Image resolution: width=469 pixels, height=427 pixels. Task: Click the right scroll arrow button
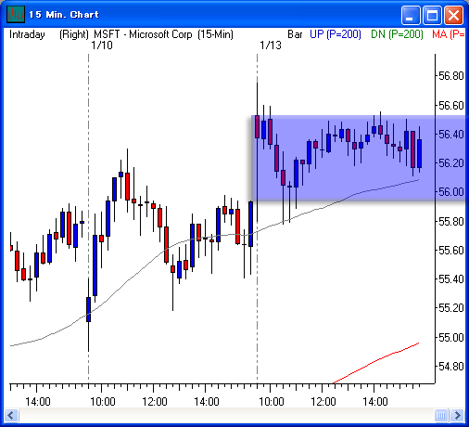pyautogui.click(x=457, y=415)
